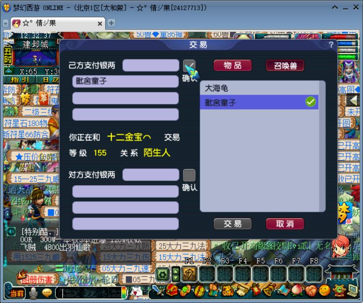
Task: Toggle own side 确认 confirm checkbox
Action: click(x=189, y=66)
